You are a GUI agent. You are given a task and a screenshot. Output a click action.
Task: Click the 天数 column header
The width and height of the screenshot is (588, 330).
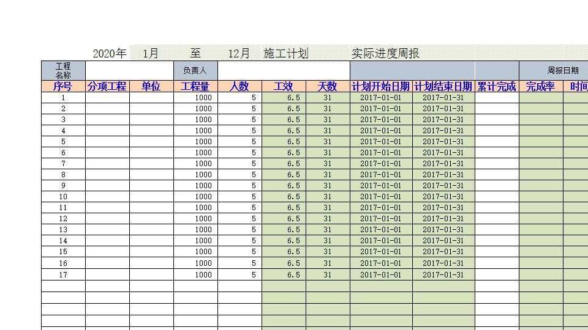[328, 86]
